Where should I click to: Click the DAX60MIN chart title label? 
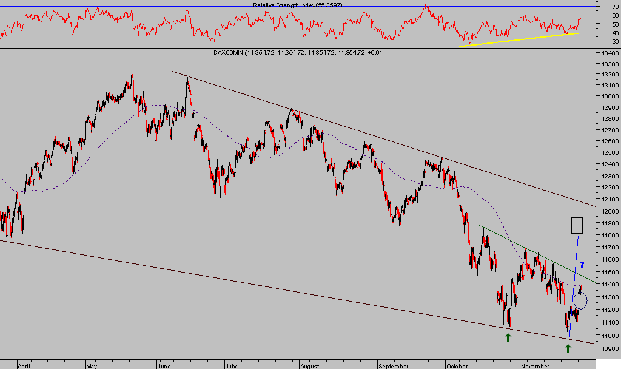point(297,53)
